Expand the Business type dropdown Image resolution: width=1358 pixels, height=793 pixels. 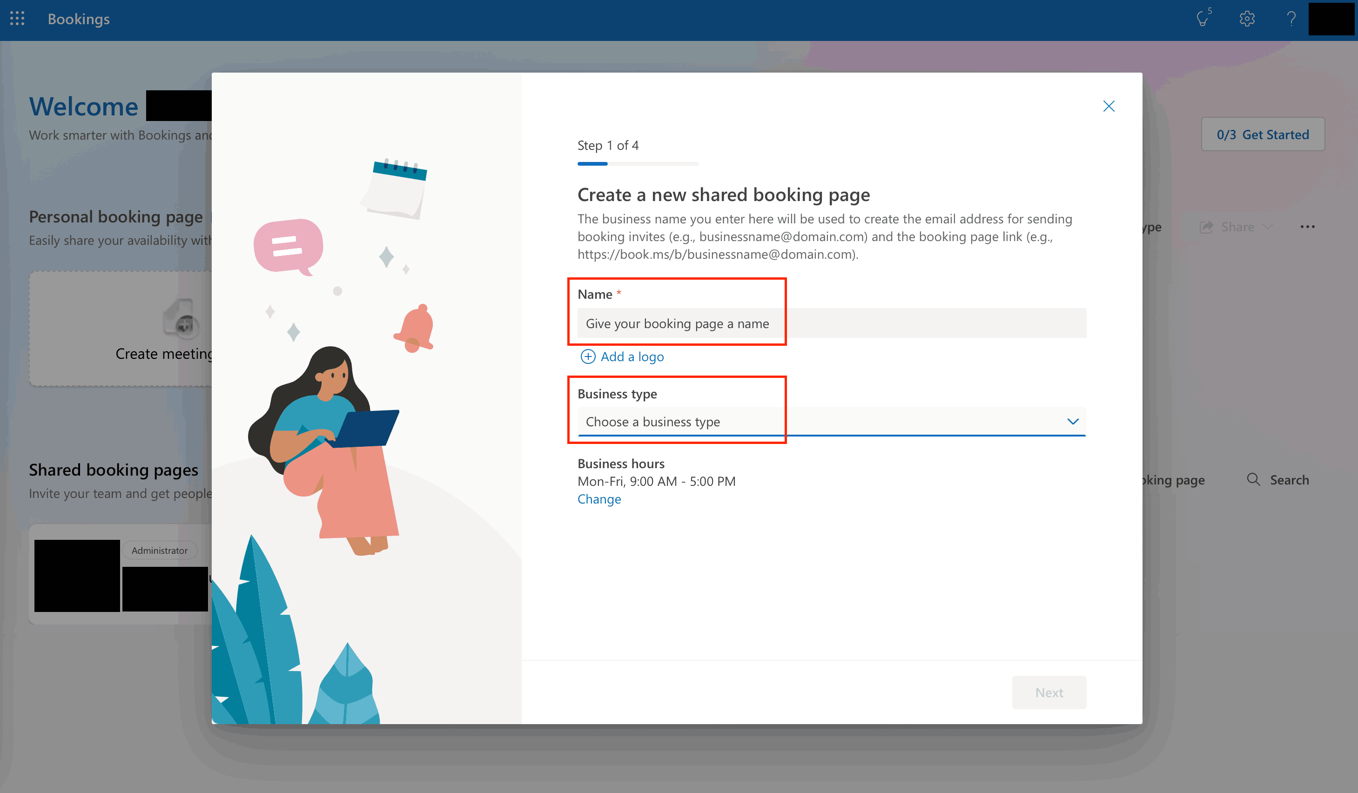coord(832,421)
